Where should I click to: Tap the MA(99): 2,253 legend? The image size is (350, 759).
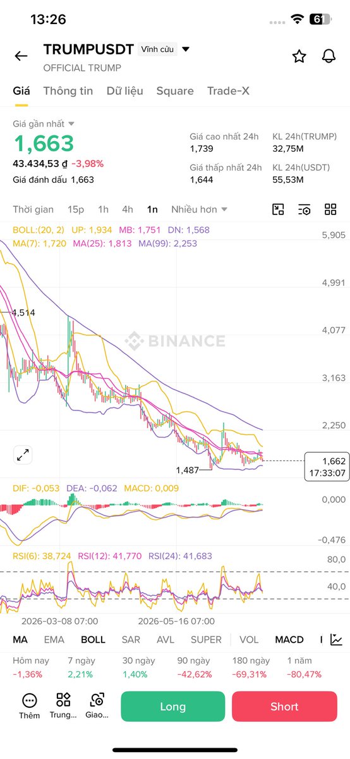click(x=168, y=243)
